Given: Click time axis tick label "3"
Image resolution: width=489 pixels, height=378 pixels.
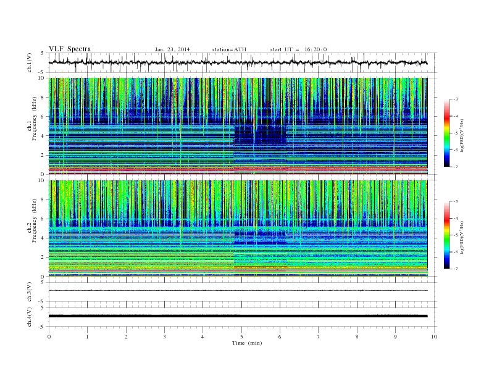Looking at the screenshot, I should (164, 337).
